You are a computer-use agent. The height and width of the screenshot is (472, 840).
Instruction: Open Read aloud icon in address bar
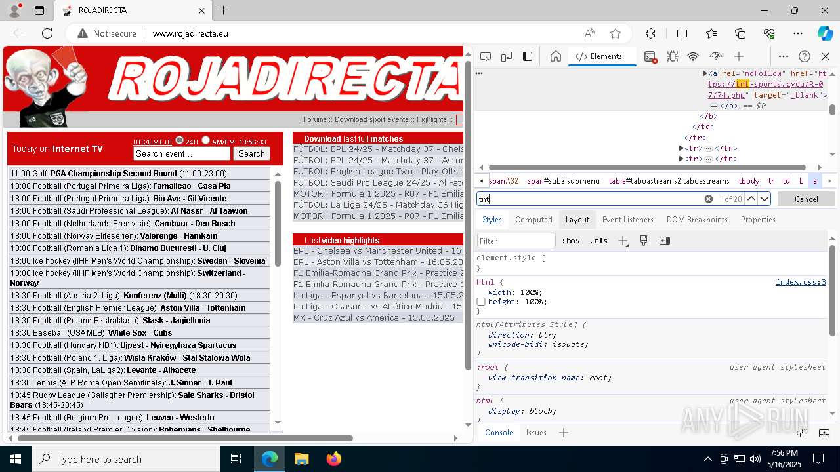[589, 33]
